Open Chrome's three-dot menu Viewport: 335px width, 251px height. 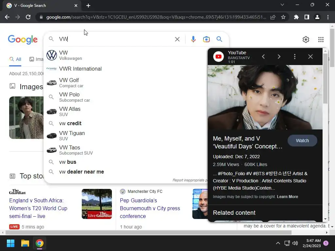(328, 17)
